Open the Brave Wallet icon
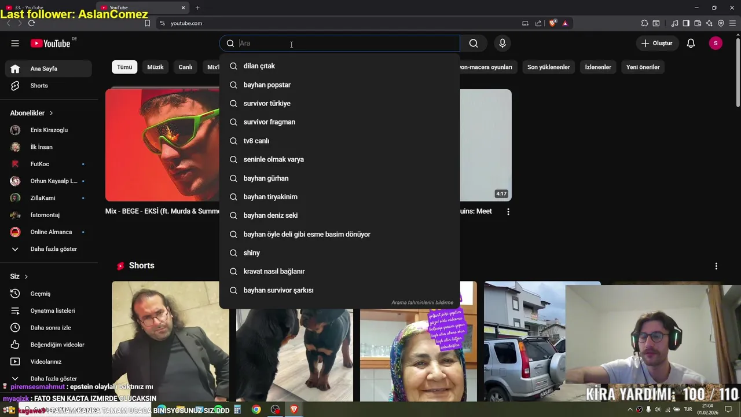This screenshot has height=417, width=741. [x=698, y=23]
